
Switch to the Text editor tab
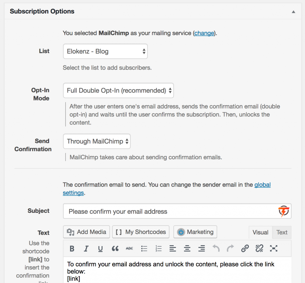coord(282,232)
